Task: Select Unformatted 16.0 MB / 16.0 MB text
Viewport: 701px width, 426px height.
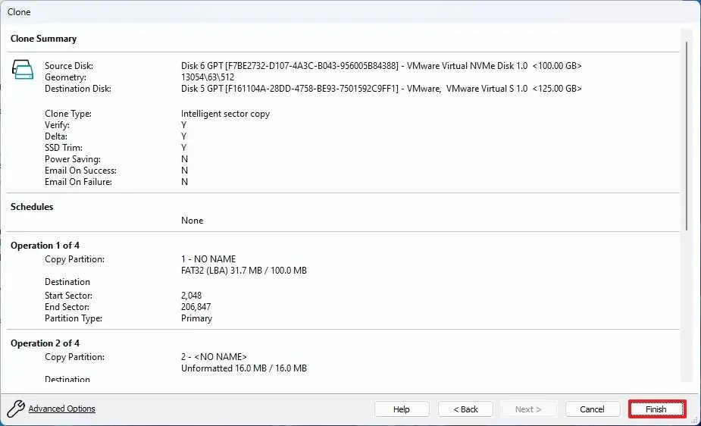Action: pos(244,368)
